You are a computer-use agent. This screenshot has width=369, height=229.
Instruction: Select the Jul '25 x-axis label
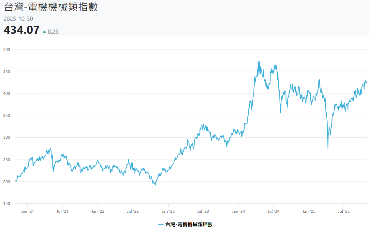pyautogui.click(x=344, y=211)
